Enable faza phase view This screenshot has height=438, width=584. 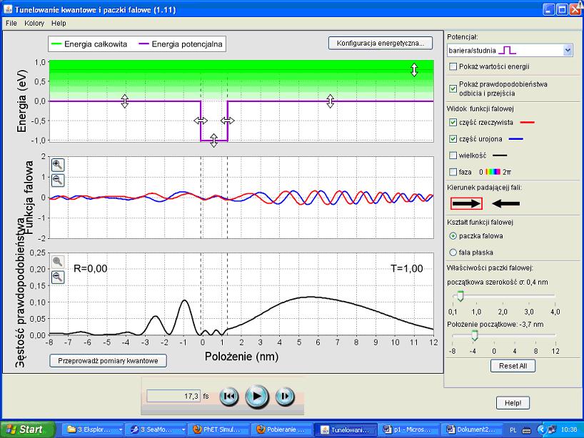click(x=453, y=172)
